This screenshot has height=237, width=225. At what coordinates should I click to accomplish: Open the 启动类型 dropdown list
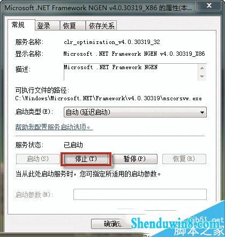click(135, 112)
